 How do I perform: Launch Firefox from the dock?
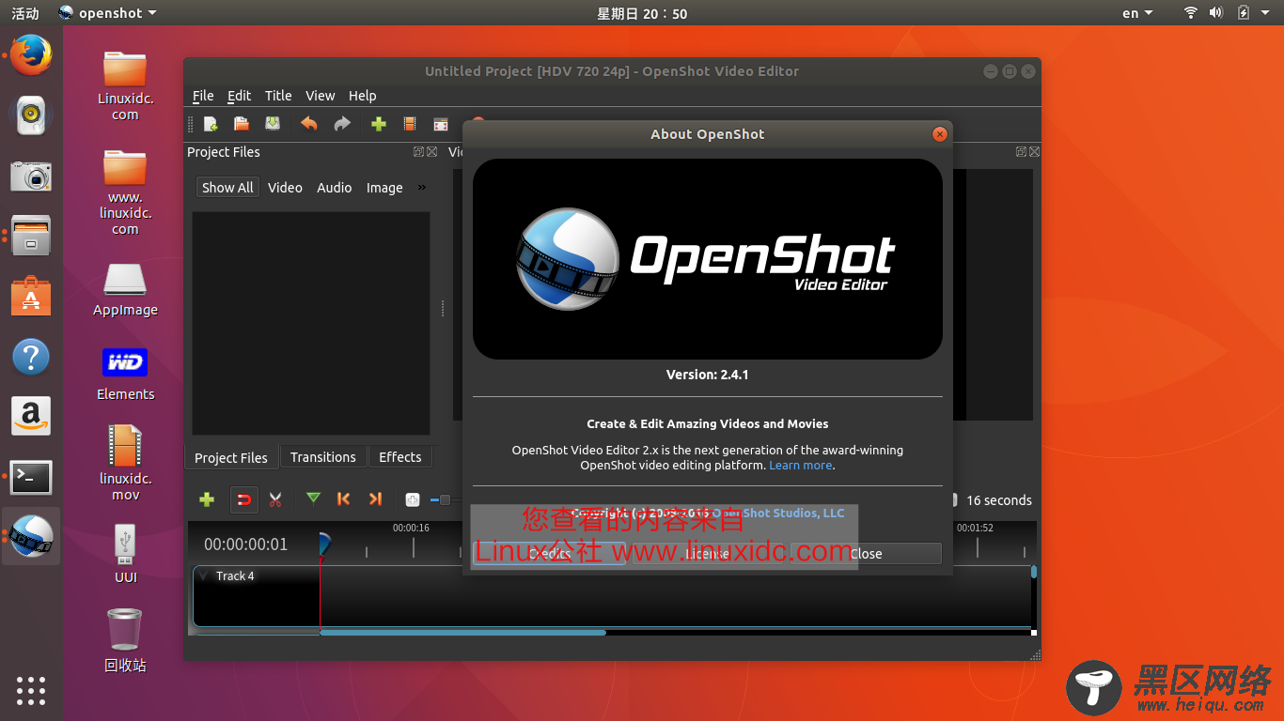coord(31,55)
